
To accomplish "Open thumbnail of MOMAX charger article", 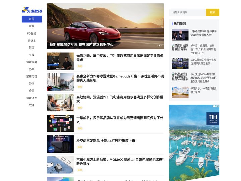I will pos(60,165).
